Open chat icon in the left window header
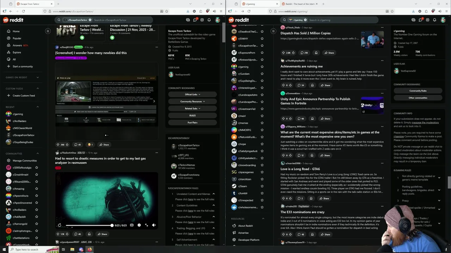The image size is (451, 253). 195,20
